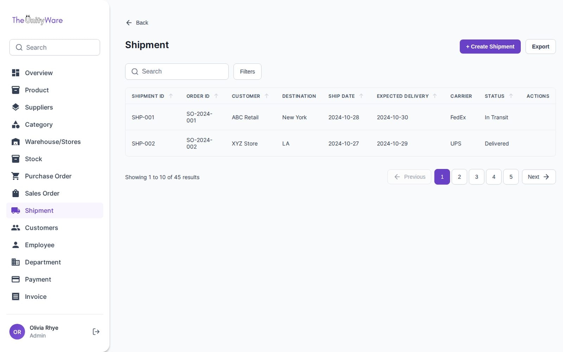Click the Warehouse/Stores building icon
563x352 pixels.
coord(15,142)
